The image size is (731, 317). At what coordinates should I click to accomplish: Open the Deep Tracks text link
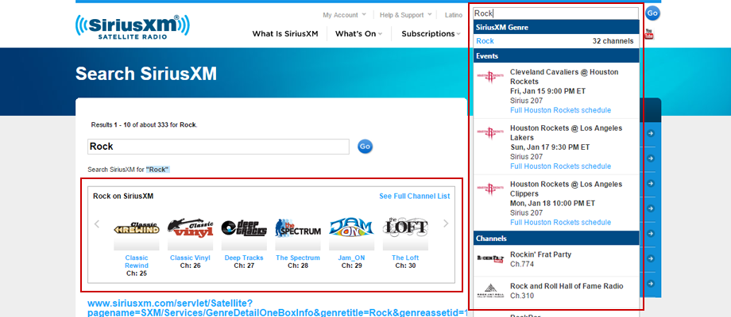point(244,258)
